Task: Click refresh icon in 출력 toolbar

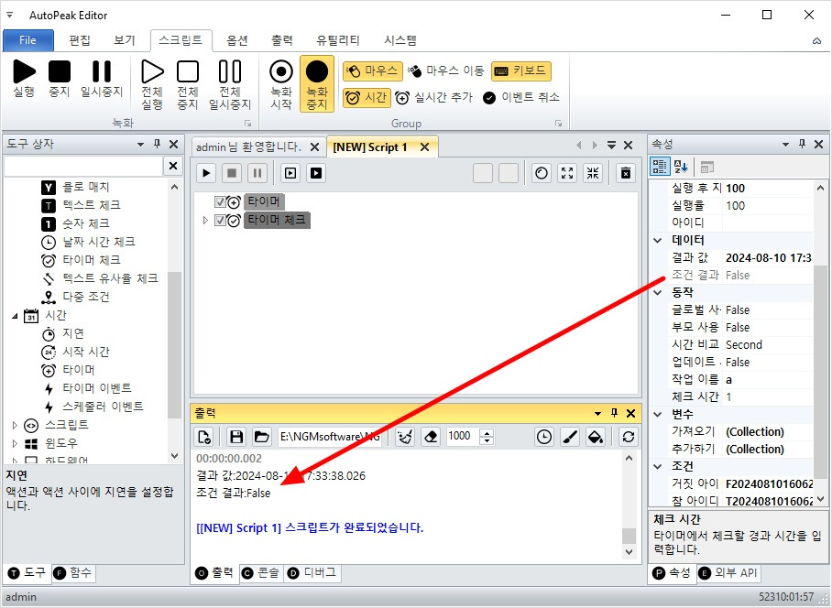Action: (629, 437)
